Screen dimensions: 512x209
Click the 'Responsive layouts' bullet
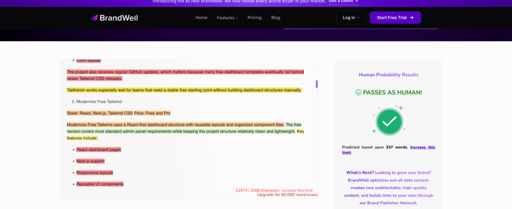point(94,172)
